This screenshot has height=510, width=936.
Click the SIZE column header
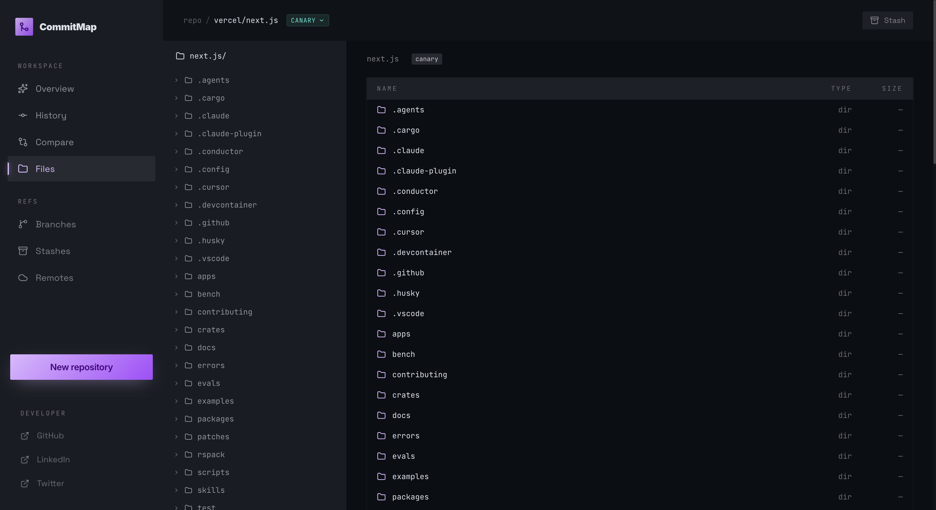892,89
